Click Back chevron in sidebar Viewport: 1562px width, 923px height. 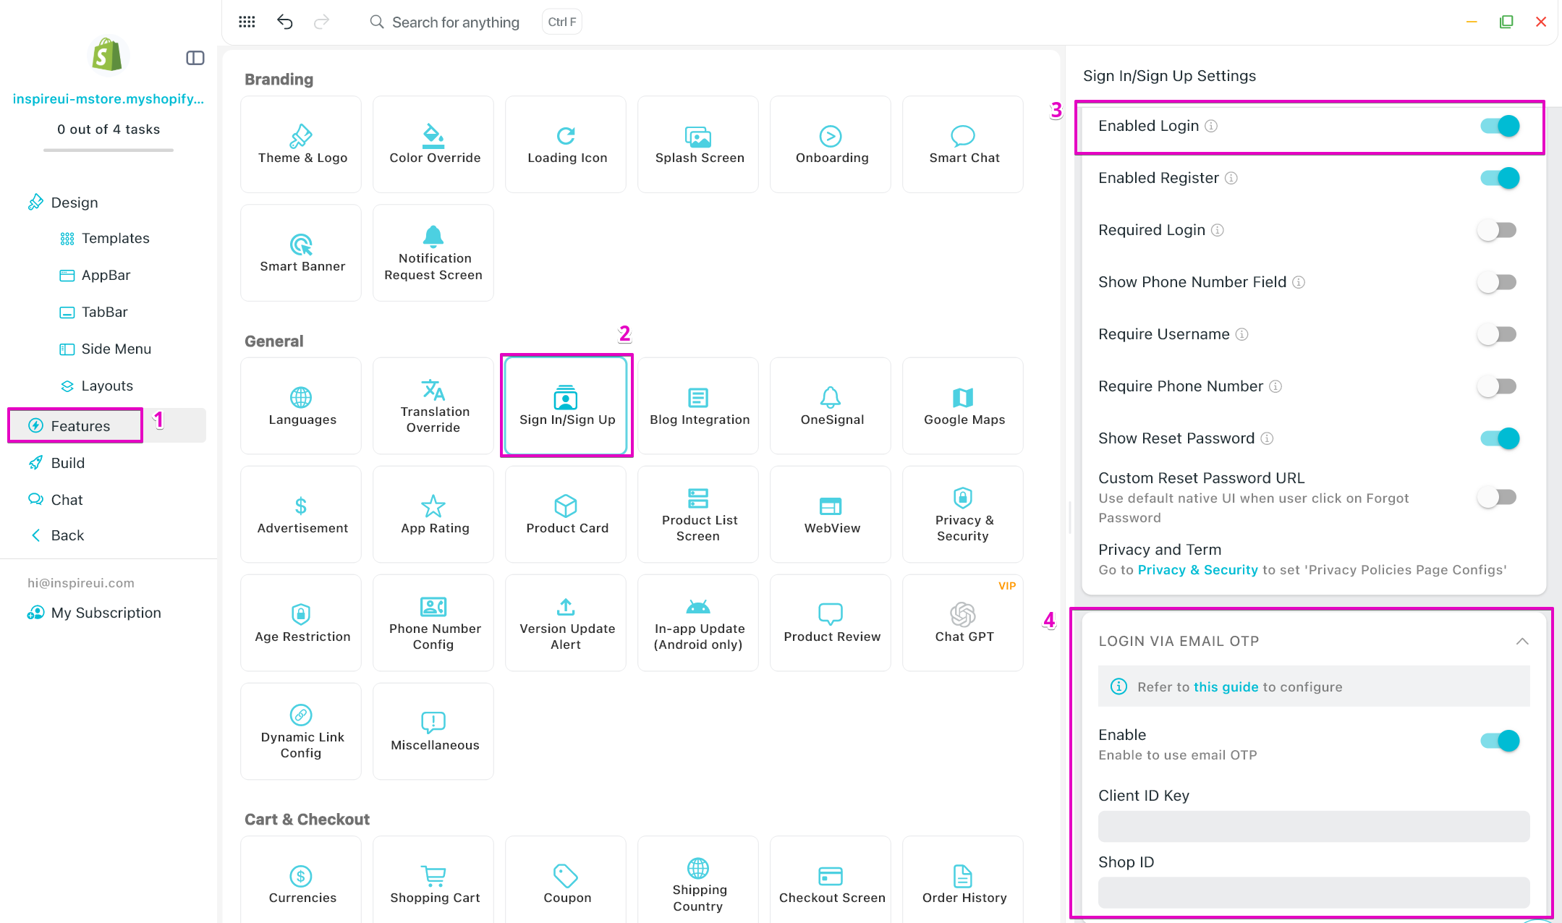(36, 535)
